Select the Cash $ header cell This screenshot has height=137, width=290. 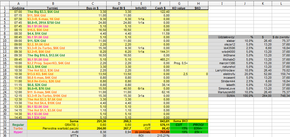coord(160,8)
